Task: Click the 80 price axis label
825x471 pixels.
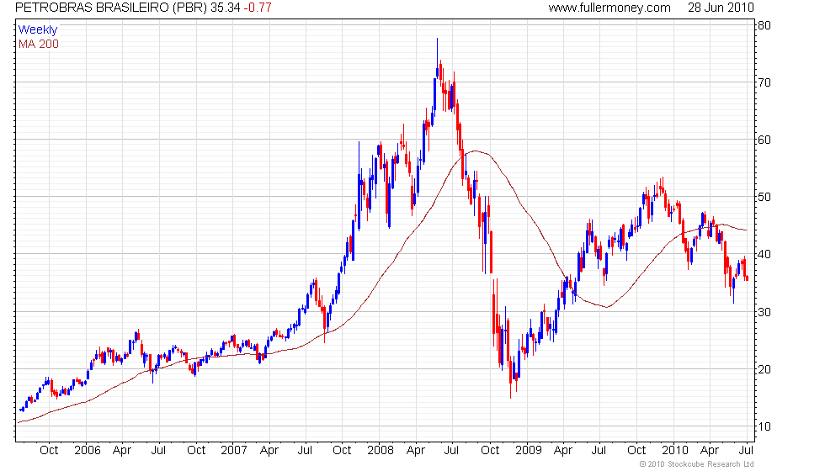Action: coord(764,25)
